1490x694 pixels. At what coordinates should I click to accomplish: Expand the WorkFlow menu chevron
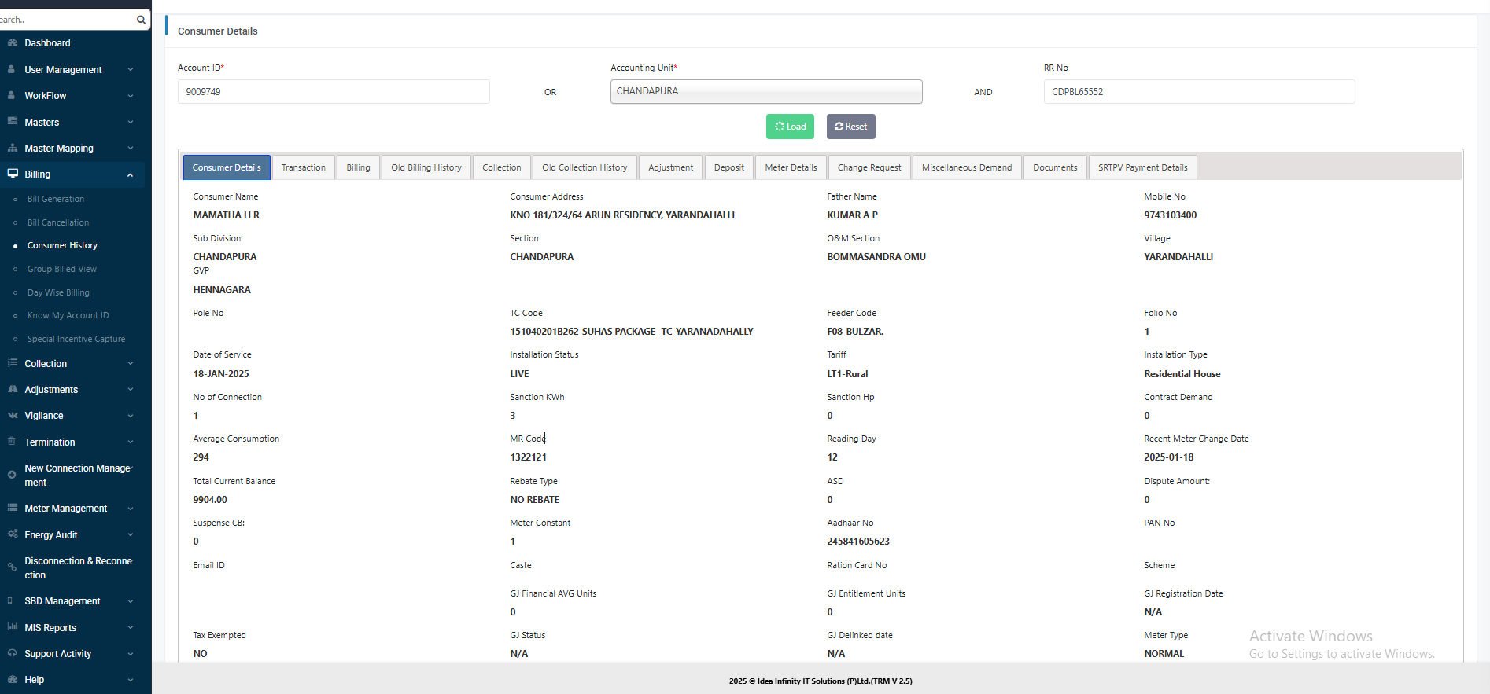[x=131, y=96]
